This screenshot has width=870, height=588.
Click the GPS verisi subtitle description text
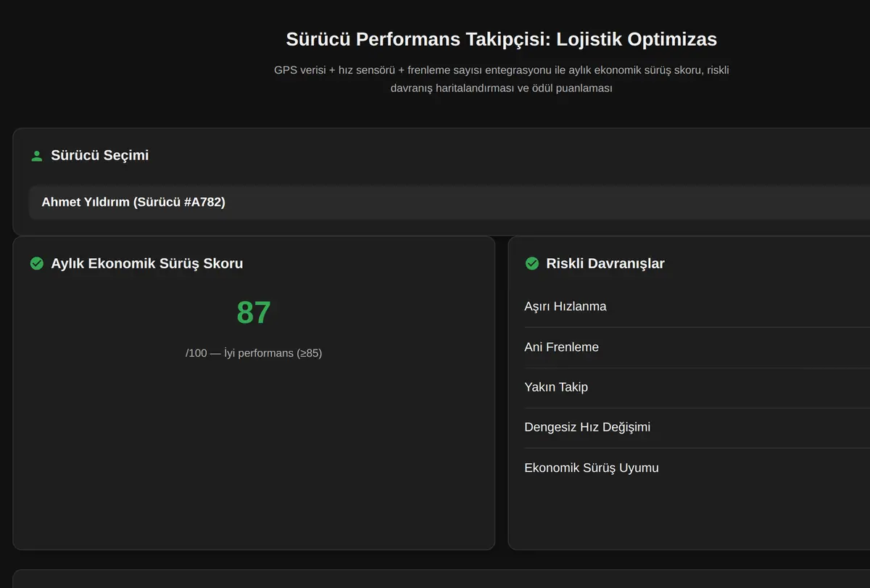click(x=502, y=79)
